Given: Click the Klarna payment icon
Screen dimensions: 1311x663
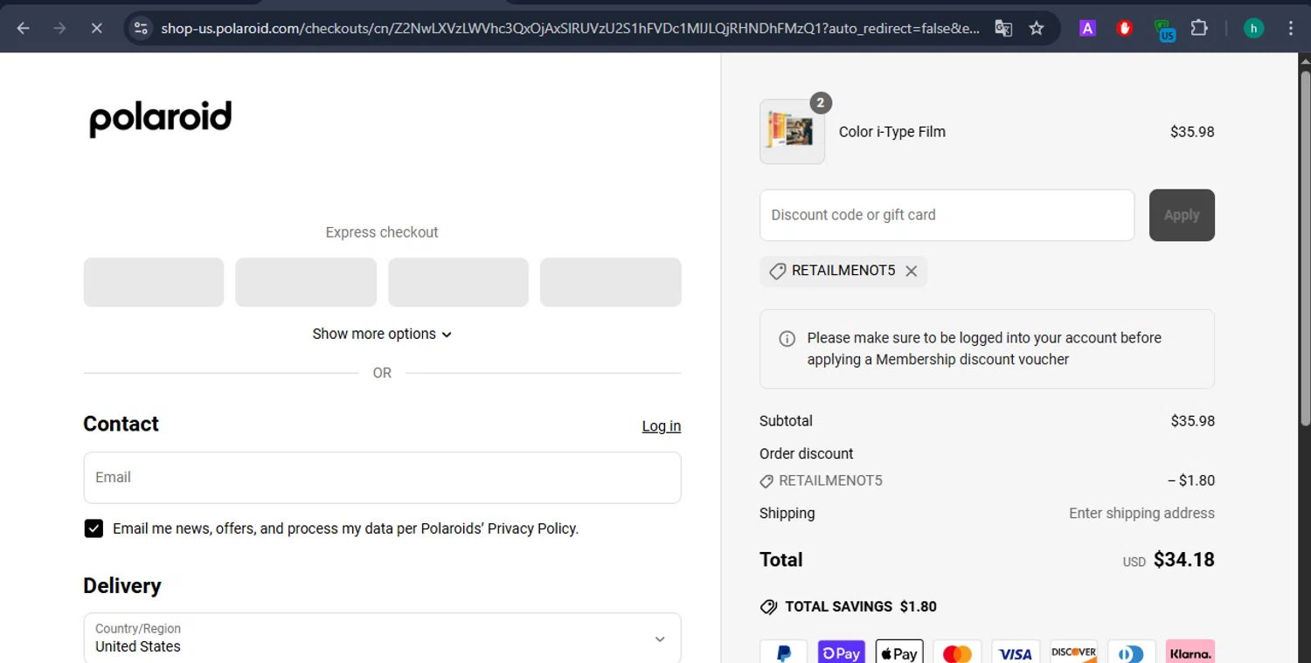Looking at the screenshot, I should tap(1190, 653).
